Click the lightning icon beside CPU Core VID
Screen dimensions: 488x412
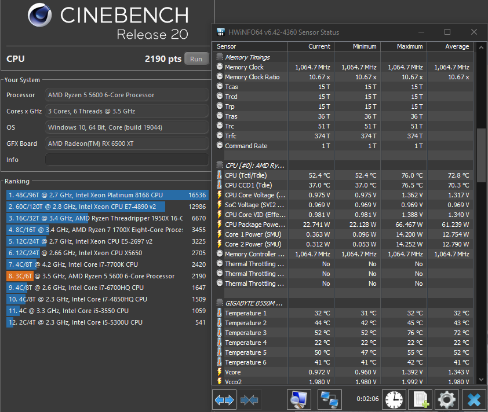220,215
